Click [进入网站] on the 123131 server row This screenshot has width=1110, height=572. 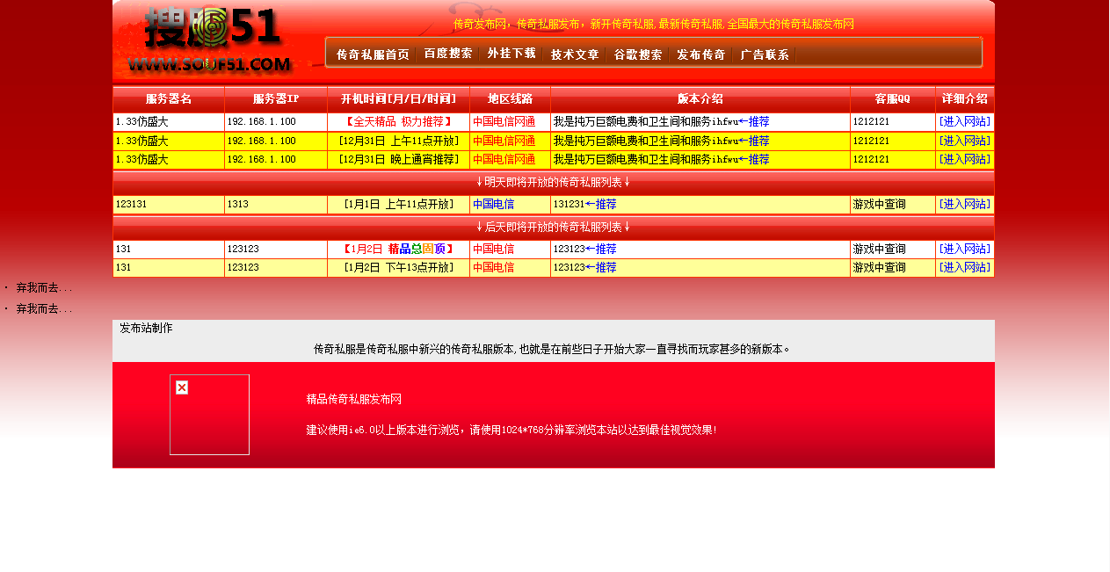[964, 204]
